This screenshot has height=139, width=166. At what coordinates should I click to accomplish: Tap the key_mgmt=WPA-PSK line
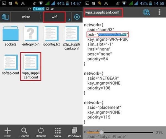click(x=108, y=40)
